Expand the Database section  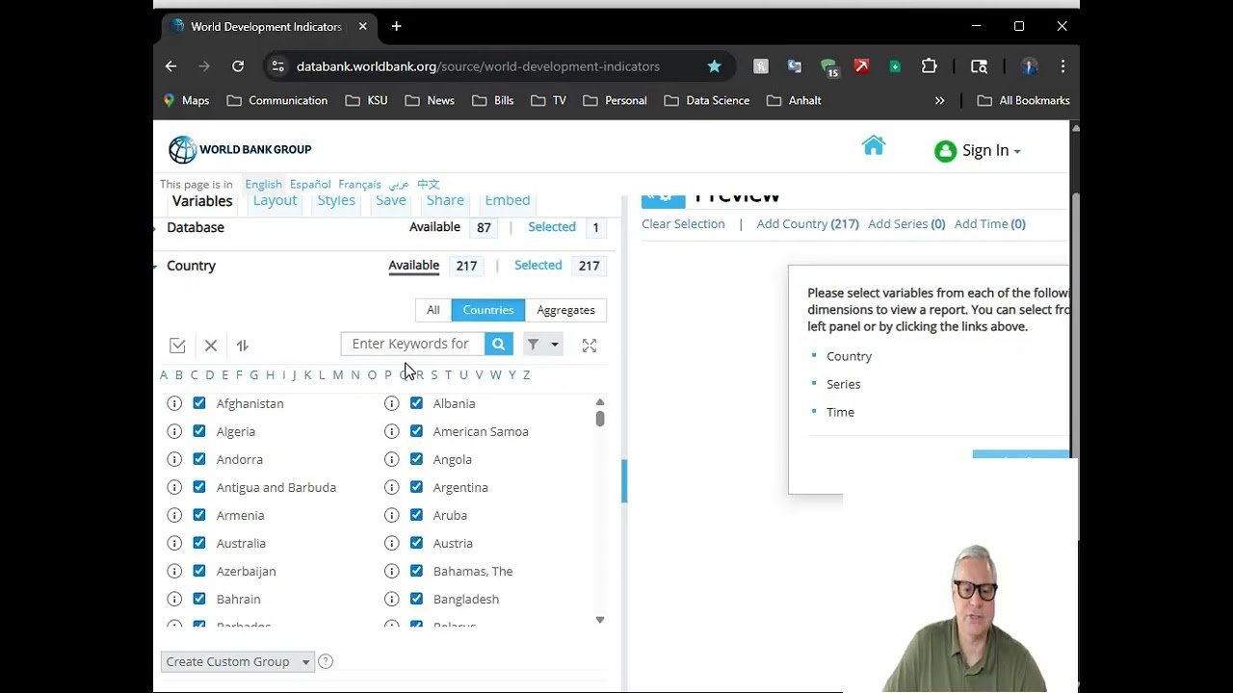155,228
